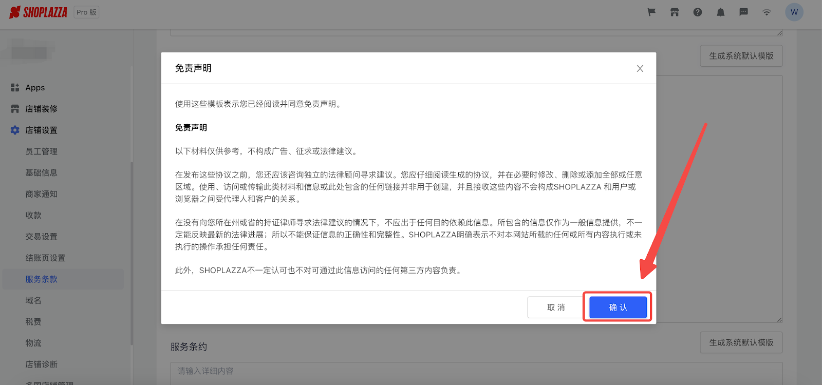
Task: Go to 税费 settings
Action: [x=33, y=322]
